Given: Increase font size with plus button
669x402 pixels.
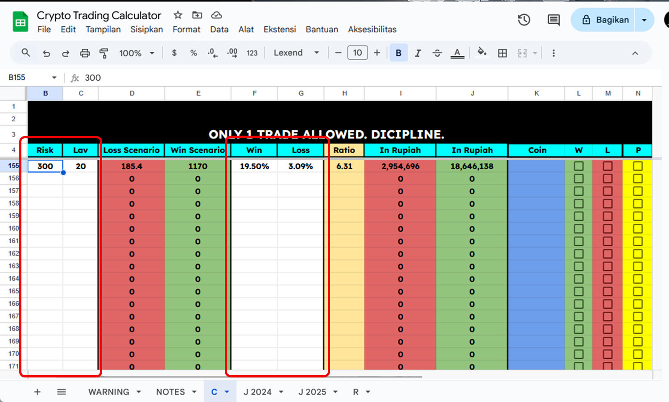Looking at the screenshot, I should 377,53.
